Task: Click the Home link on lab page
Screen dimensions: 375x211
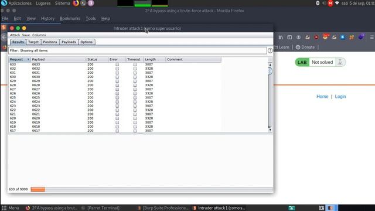Action: pos(322,96)
